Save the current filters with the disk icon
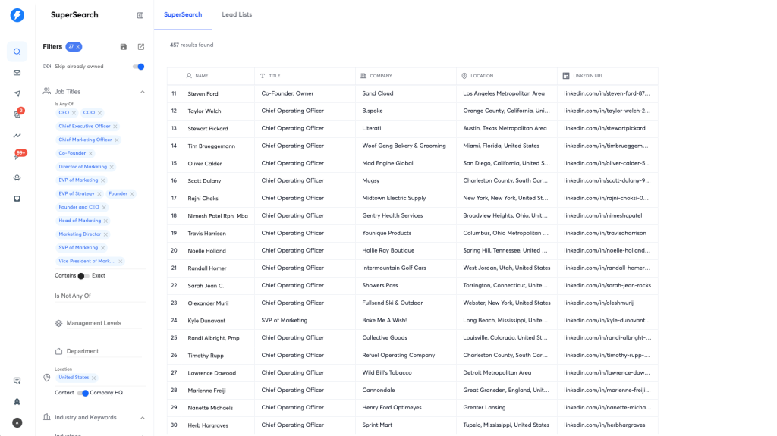The height and width of the screenshot is (436, 777). pos(124,46)
